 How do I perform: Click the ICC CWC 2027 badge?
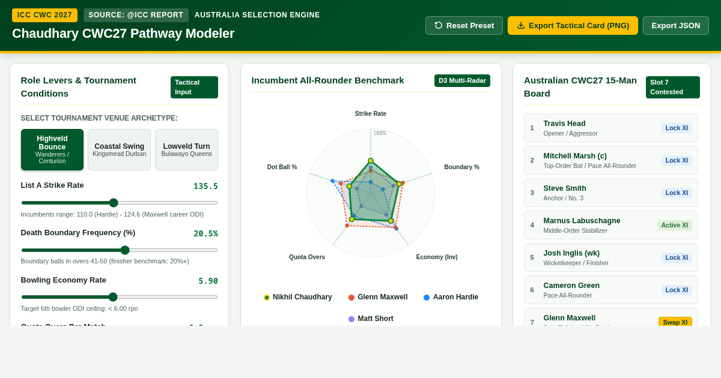45,15
